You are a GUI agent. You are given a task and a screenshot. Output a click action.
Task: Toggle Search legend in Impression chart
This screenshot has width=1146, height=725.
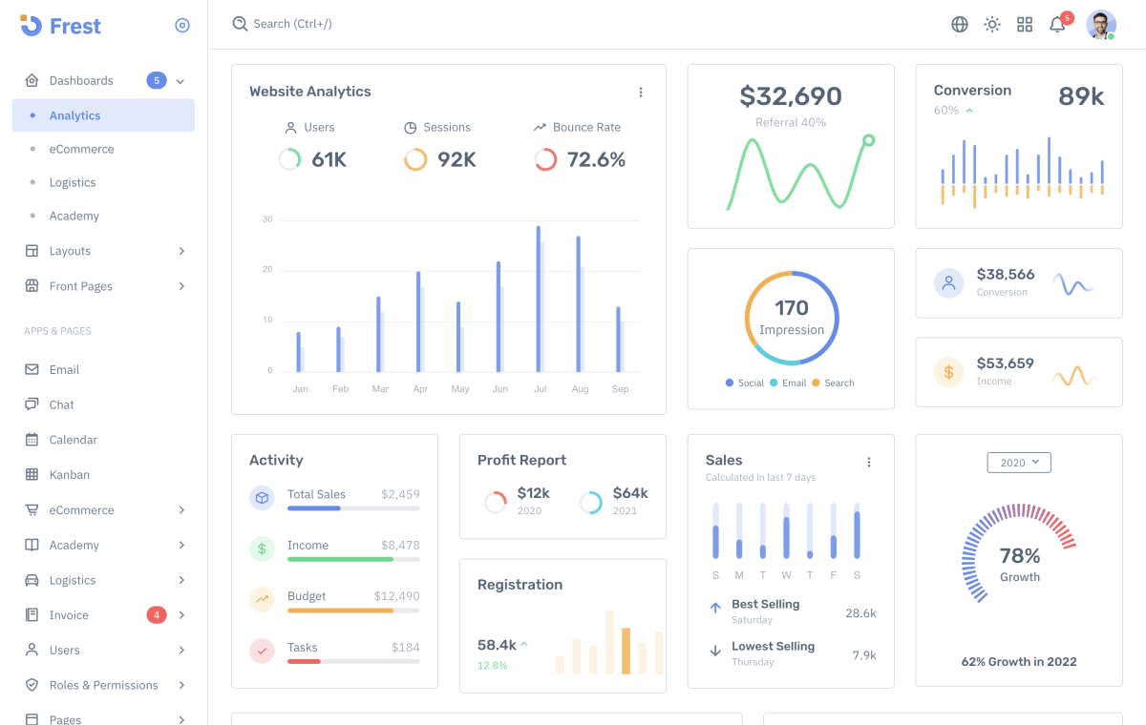point(833,383)
